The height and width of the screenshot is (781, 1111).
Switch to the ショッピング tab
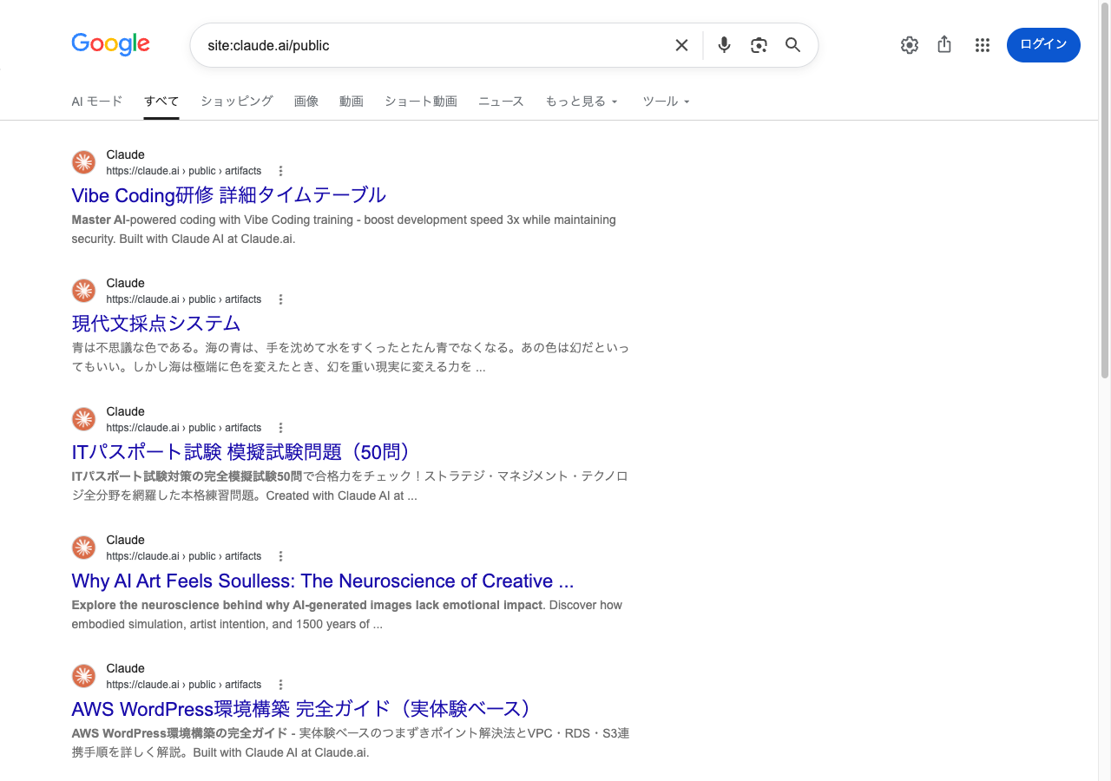(x=237, y=102)
